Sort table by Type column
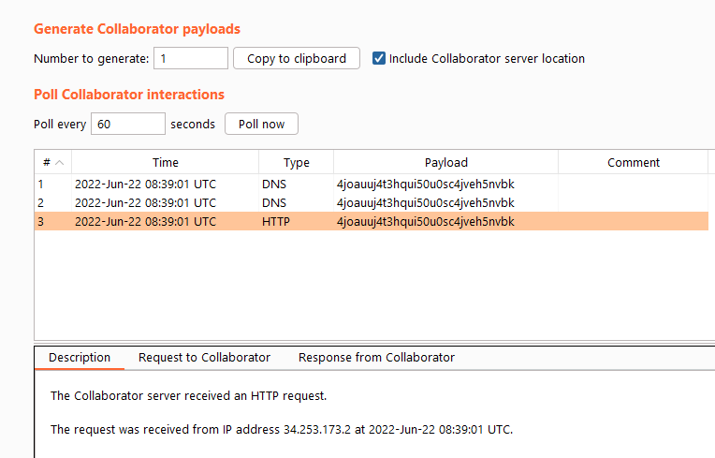Image resolution: width=715 pixels, height=458 pixels. 297,162
